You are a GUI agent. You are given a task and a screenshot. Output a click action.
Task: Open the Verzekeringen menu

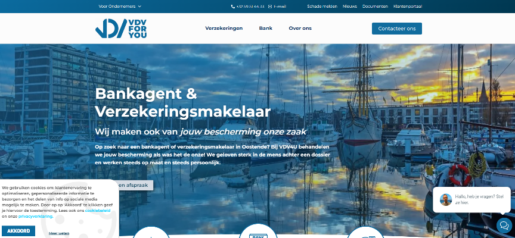[x=224, y=28]
